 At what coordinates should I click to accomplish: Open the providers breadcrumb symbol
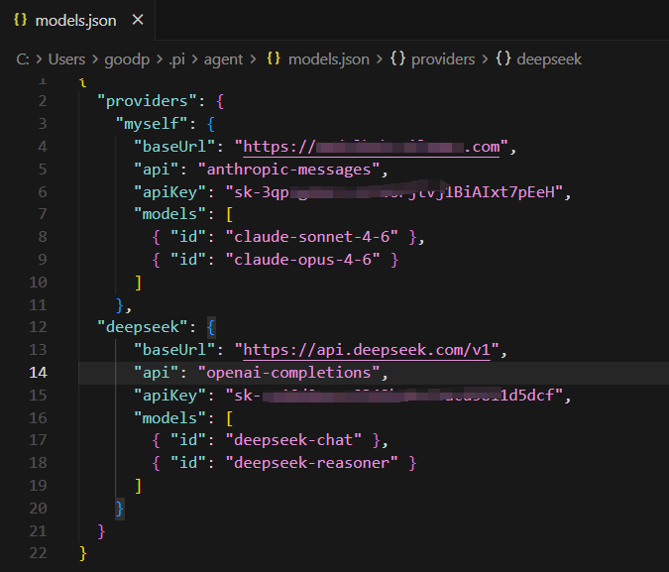pyautogui.click(x=443, y=59)
